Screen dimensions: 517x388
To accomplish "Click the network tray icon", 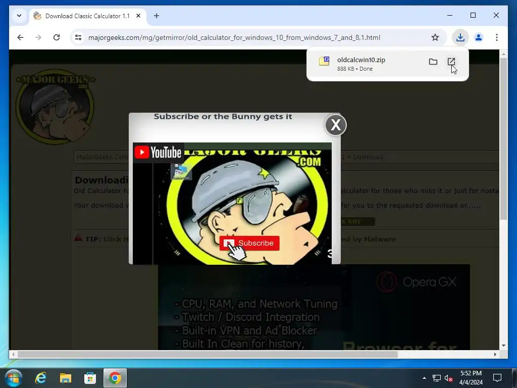I will point(437,378).
